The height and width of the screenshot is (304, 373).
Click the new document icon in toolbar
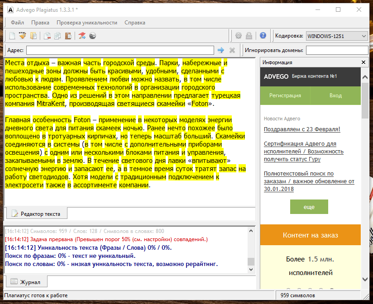12,36
